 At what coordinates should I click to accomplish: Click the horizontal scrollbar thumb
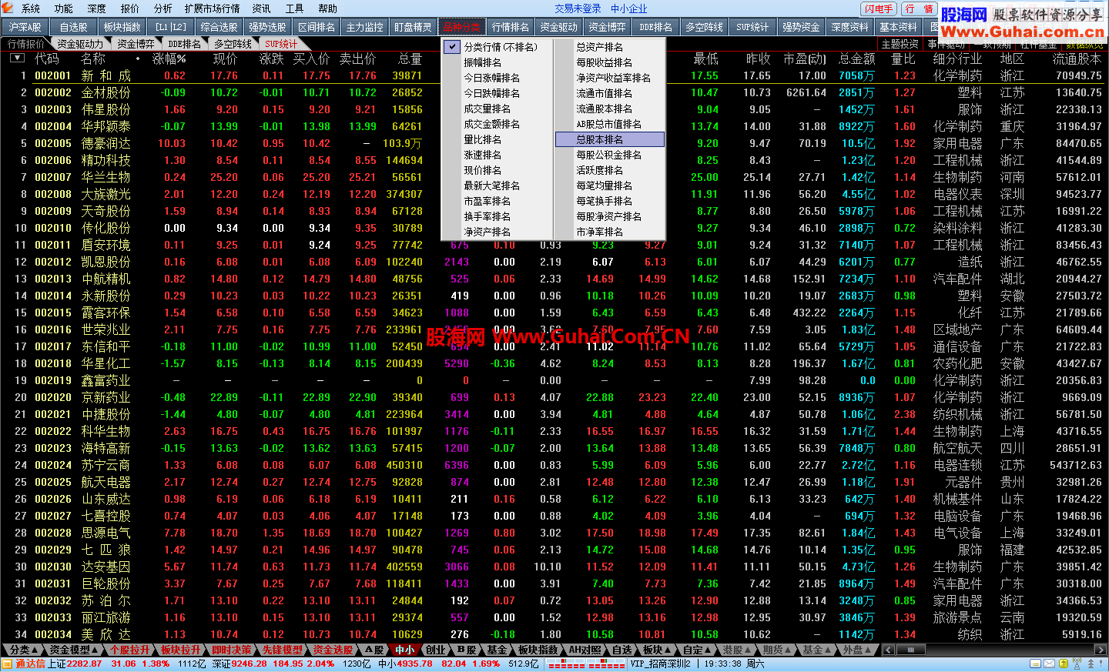pyautogui.click(x=911, y=650)
